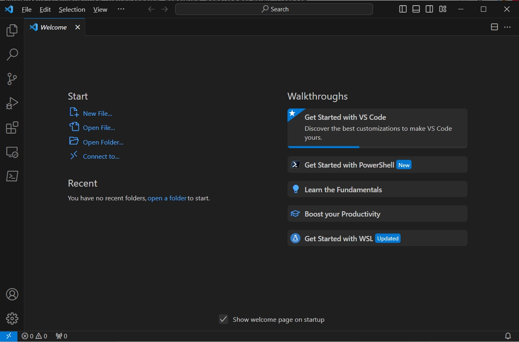The height and width of the screenshot is (342, 519).
Task: Open the Explorer view in activity bar
Action: [12, 30]
